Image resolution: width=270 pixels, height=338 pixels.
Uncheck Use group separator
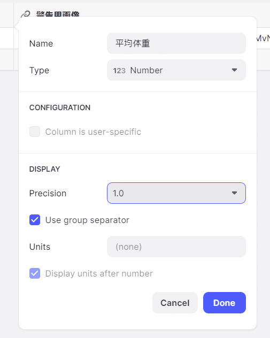point(35,220)
